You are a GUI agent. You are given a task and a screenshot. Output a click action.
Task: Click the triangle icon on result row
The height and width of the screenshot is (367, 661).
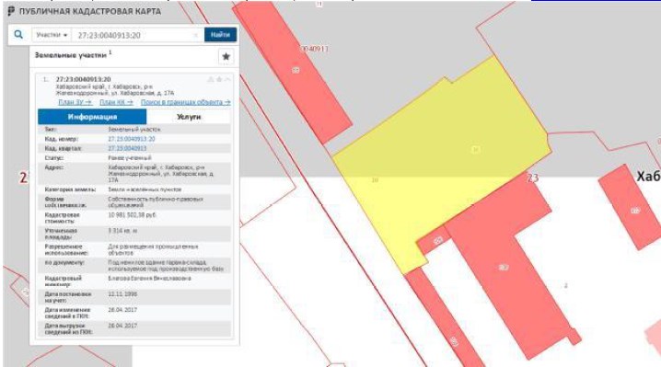coord(210,79)
